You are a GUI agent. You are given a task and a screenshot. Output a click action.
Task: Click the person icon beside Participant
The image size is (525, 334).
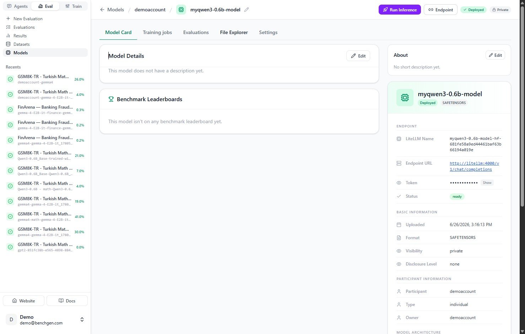click(399, 291)
